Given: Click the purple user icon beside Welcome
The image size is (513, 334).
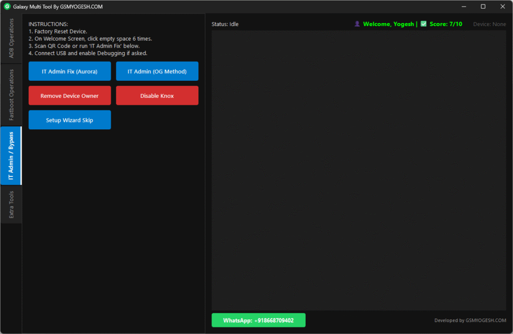Looking at the screenshot, I should pyautogui.click(x=357, y=24).
